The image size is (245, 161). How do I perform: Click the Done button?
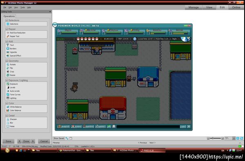[x=26, y=141]
